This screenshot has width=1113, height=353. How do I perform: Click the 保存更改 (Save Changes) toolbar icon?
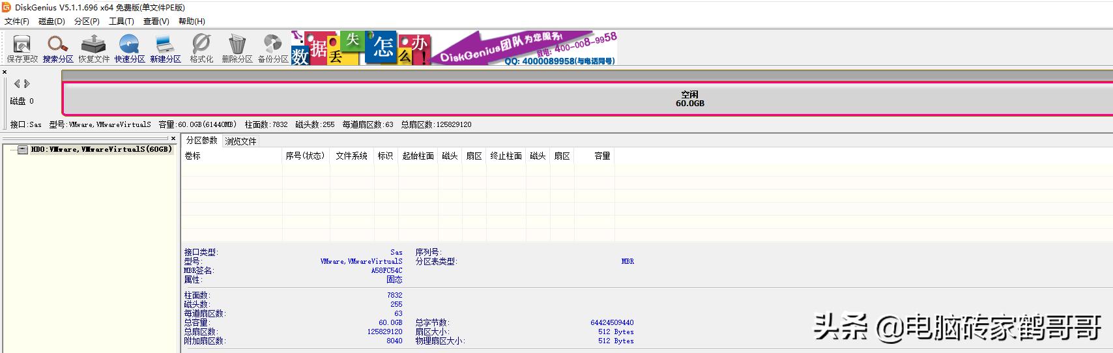click(x=22, y=48)
